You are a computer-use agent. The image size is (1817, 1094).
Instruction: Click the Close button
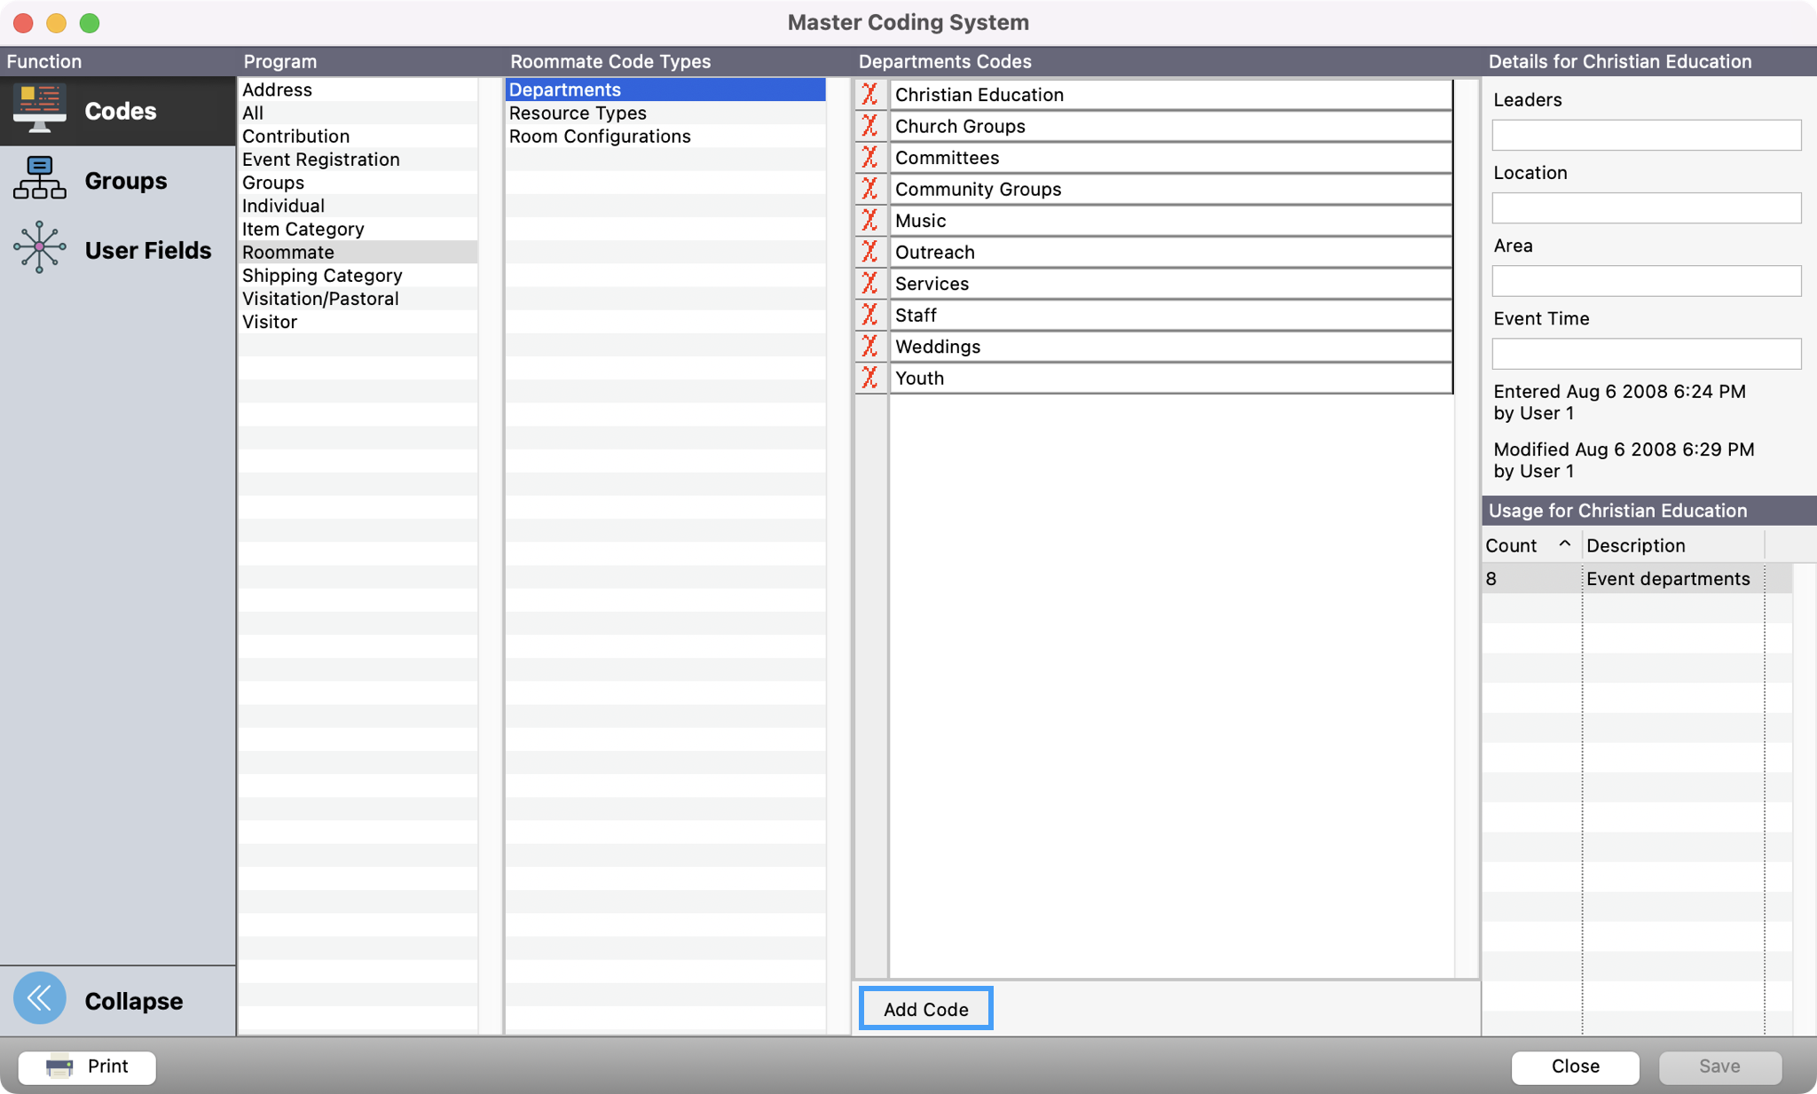[1575, 1067]
